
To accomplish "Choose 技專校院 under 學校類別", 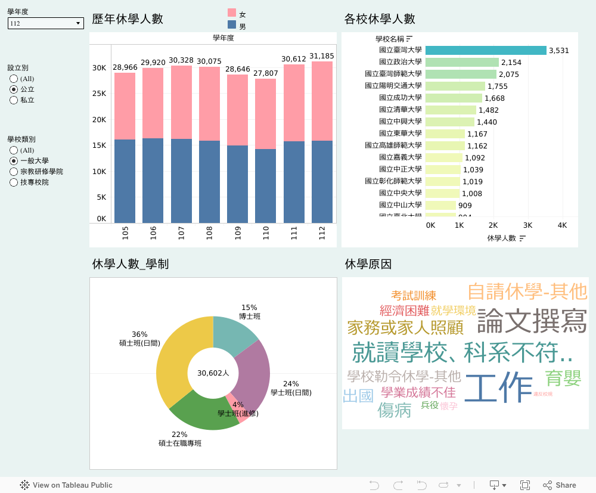I will (14, 182).
